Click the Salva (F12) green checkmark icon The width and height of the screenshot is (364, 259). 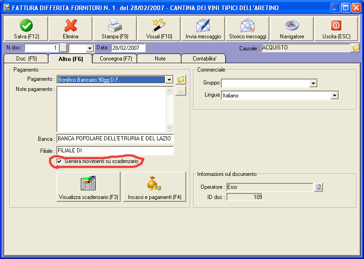(x=26, y=25)
